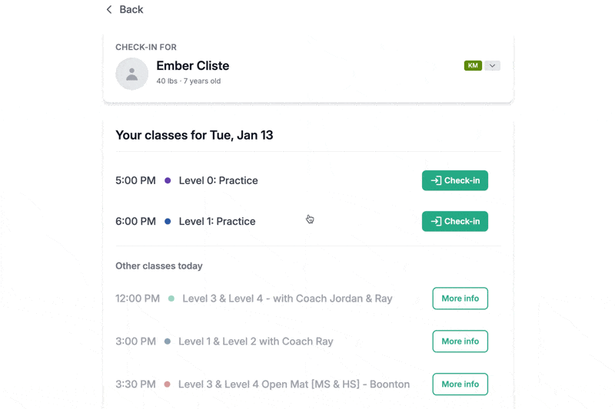This screenshot has height=409, width=615.
Task: Click the Ember Cliste name heading
Action: tap(192, 66)
